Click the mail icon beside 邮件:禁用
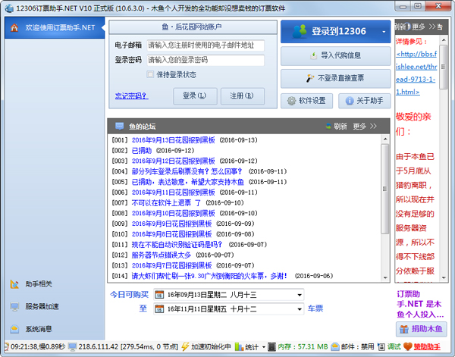 click(335, 346)
